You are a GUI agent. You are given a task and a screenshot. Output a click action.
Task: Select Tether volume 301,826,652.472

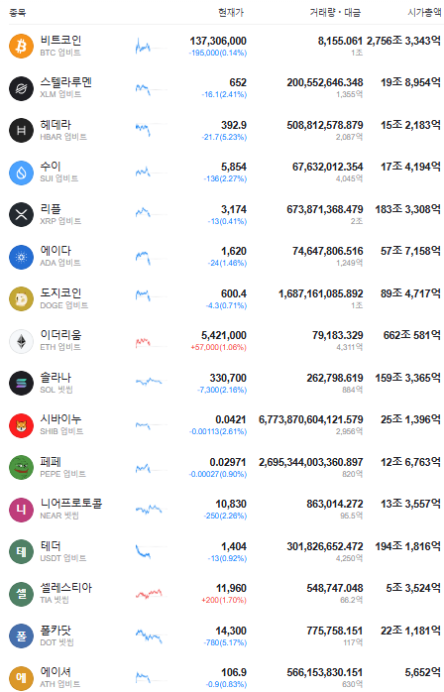[x=325, y=546]
